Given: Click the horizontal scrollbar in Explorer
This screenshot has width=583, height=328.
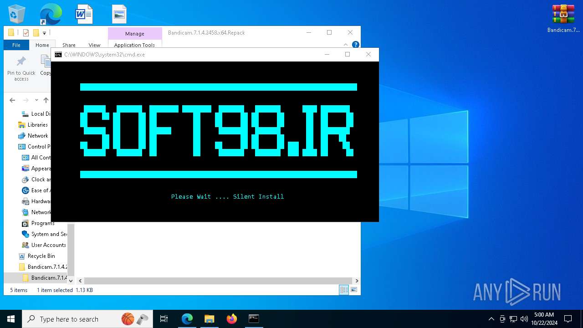Looking at the screenshot, I should point(218,281).
